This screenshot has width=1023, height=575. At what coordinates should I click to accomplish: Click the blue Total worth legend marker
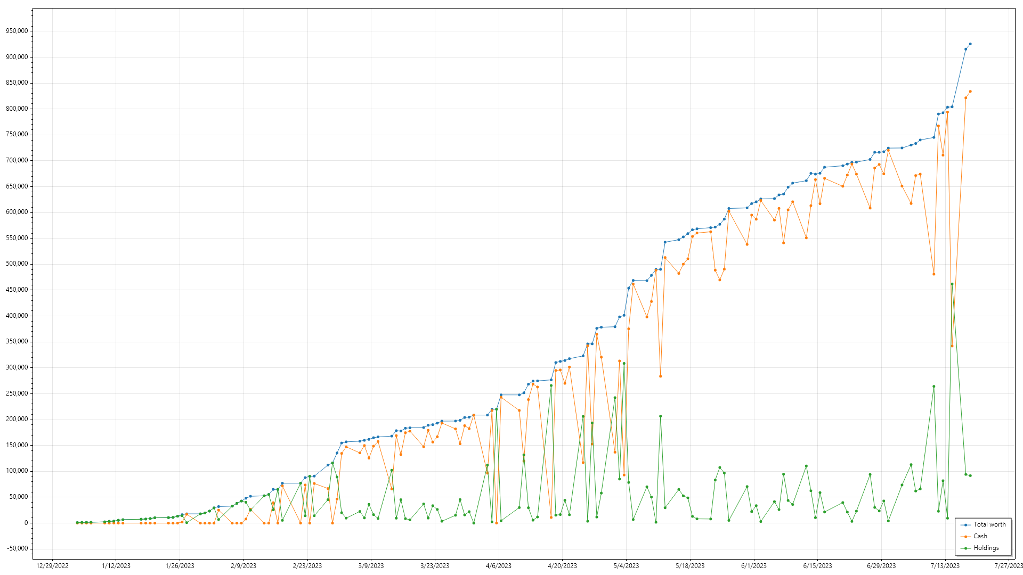pos(966,525)
